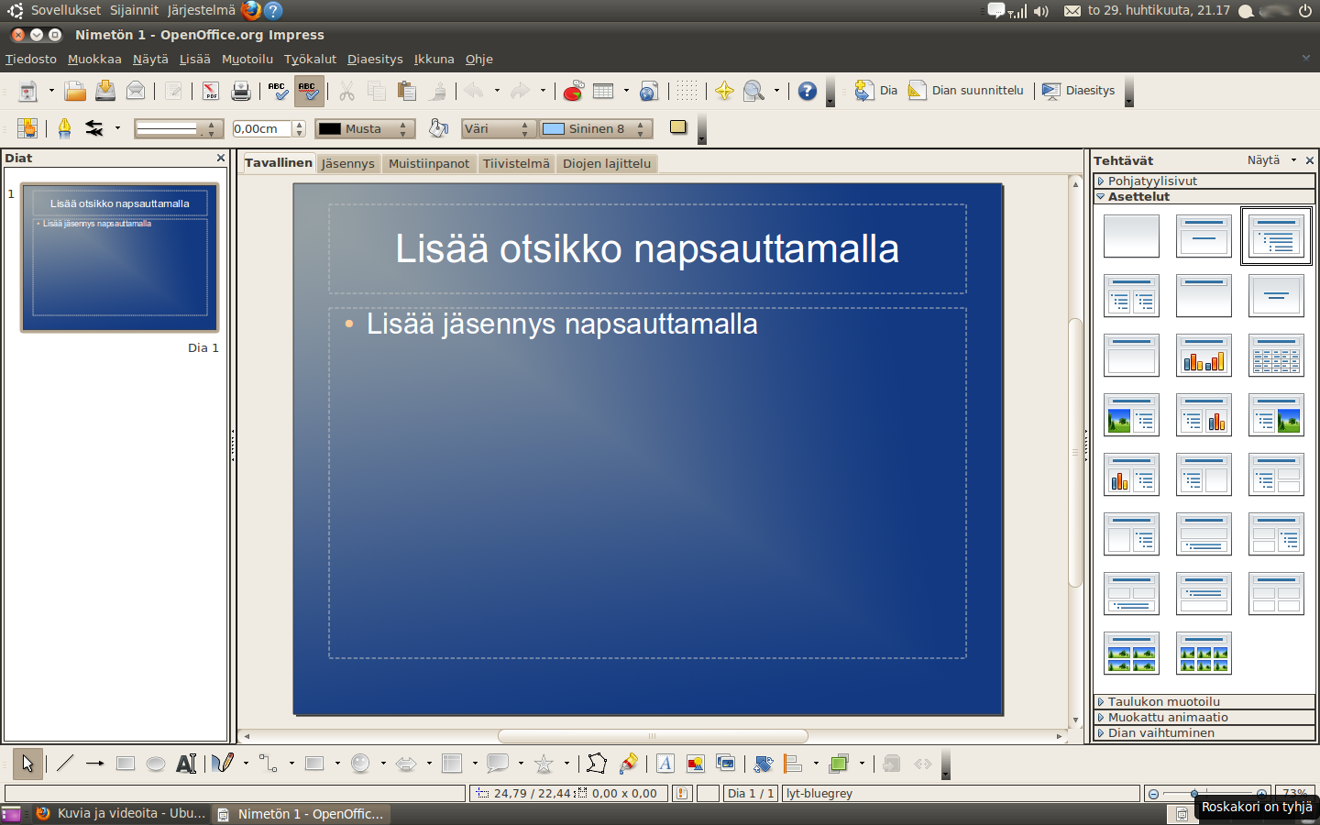This screenshot has height=825, width=1320.
Task: Select the Text tool in drawing toolbar
Action: click(x=186, y=764)
